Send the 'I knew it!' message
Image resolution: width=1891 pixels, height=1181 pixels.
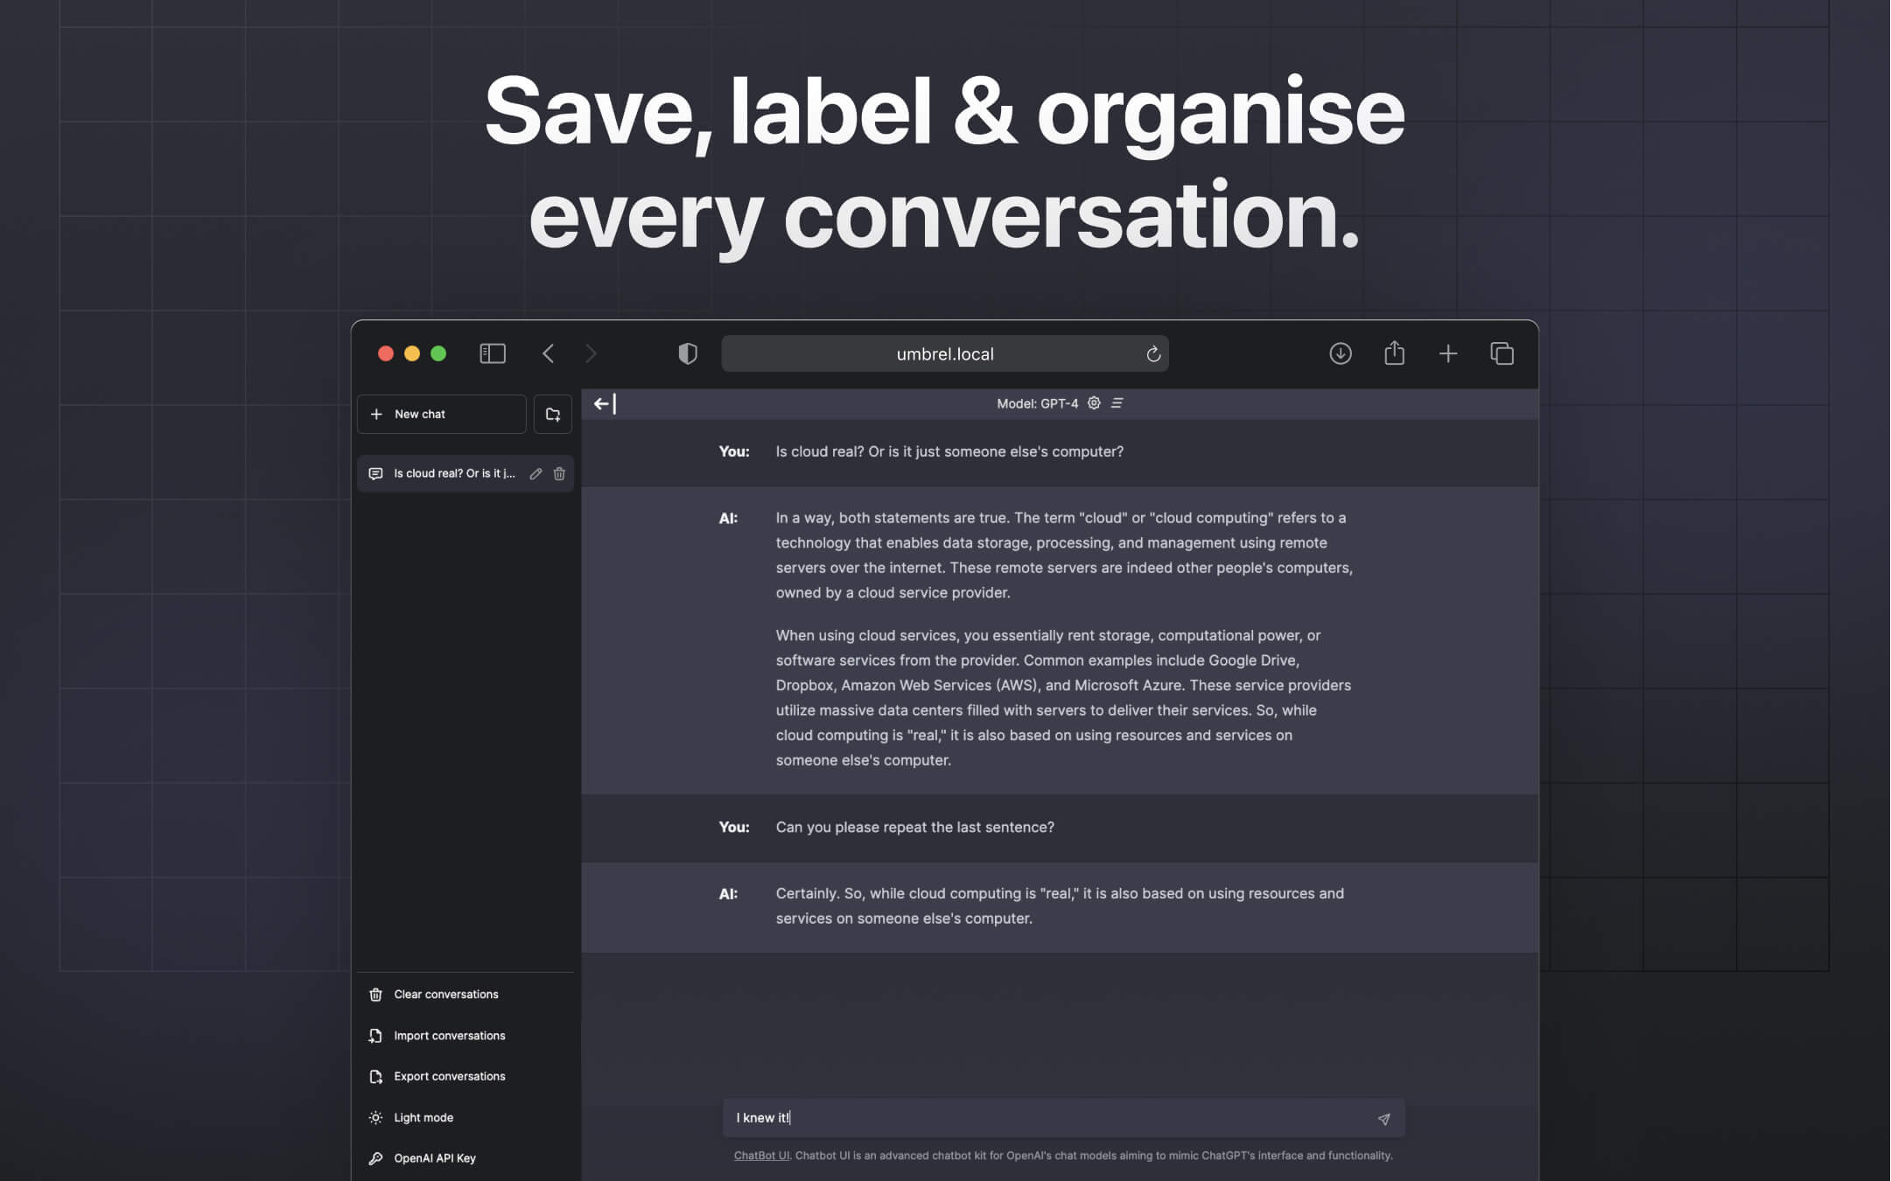[x=1383, y=1117]
